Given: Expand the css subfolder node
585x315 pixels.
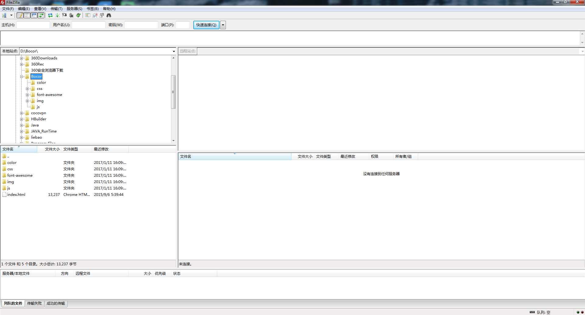Looking at the screenshot, I should click(x=27, y=89).
